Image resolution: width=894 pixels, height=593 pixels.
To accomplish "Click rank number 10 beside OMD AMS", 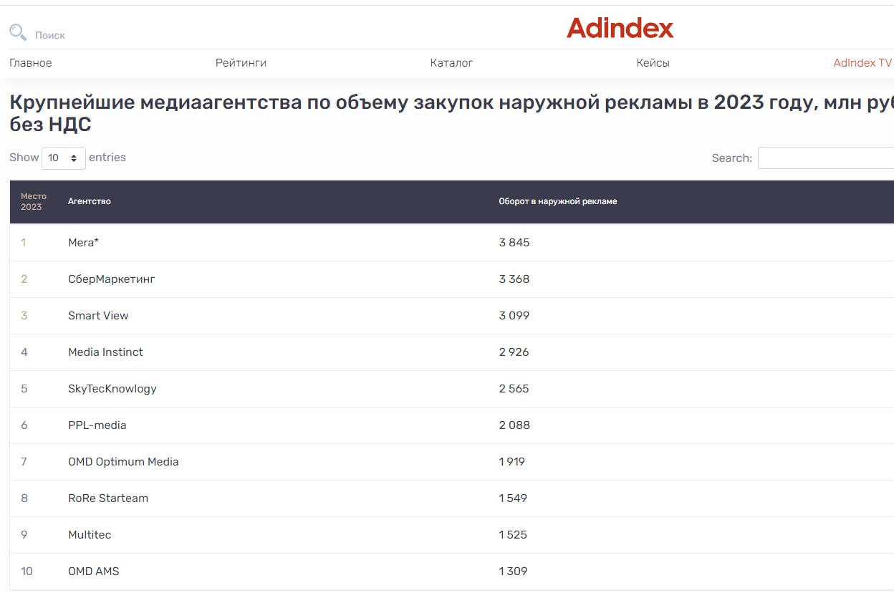I will point(27,572).
